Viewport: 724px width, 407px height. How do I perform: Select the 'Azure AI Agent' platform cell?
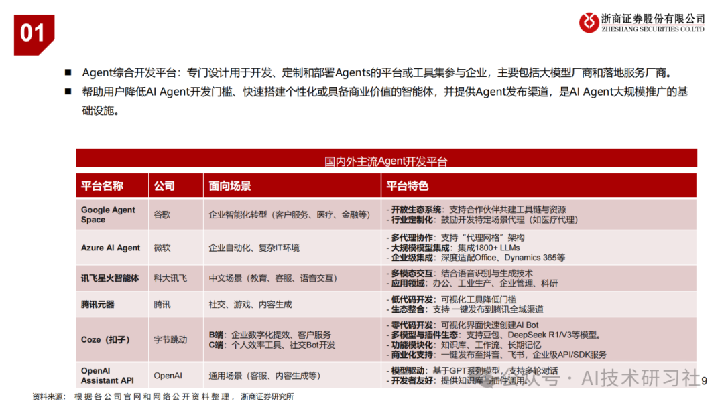111,248
